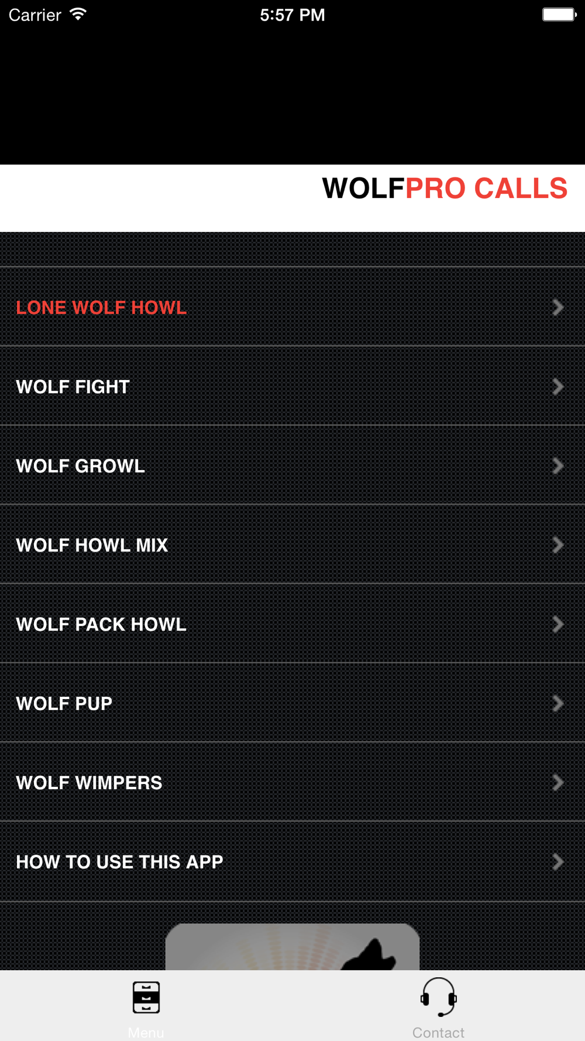Tap chevron arrow next to Wolf Howl Mix

coord(558,545)
